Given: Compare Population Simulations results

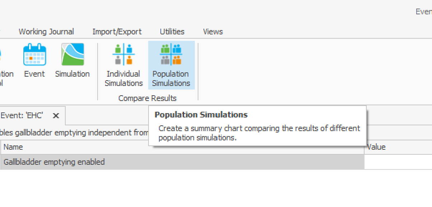Looking at the screenshot, I should point(171,65).
